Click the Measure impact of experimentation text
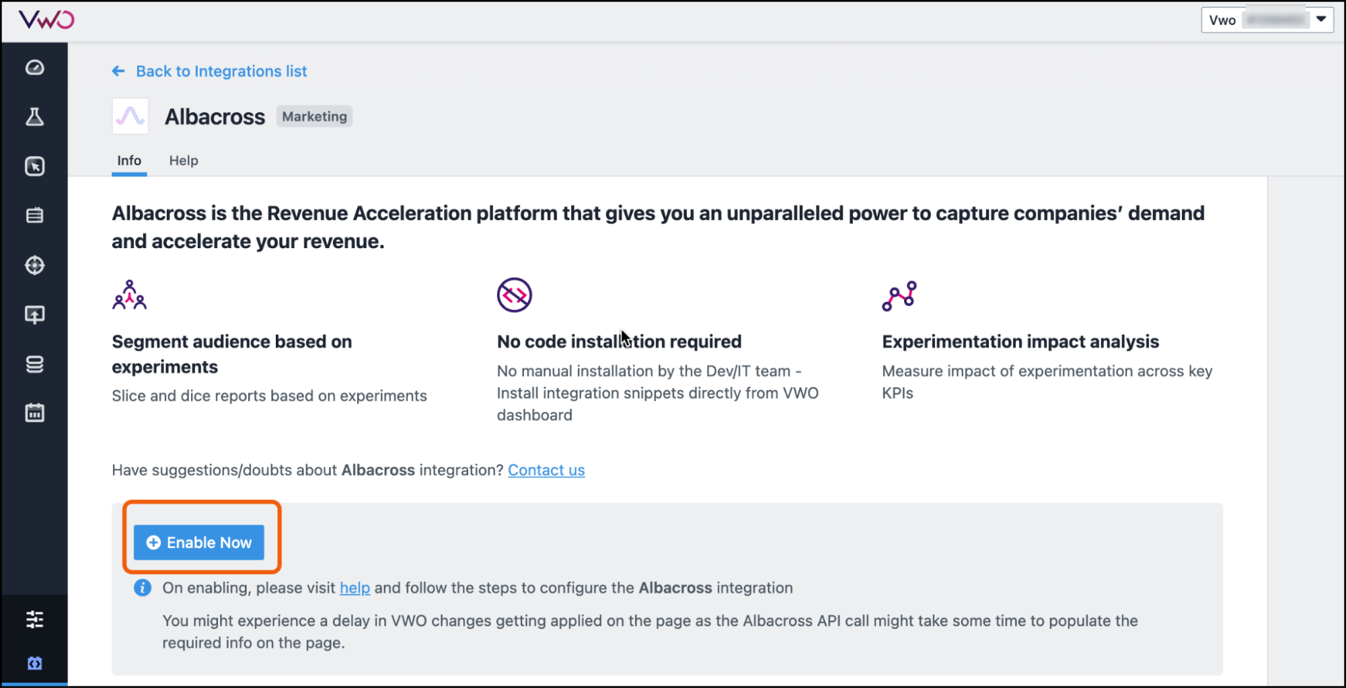This screenshot has width=1346, height=688. click(x=1047, y=382)
